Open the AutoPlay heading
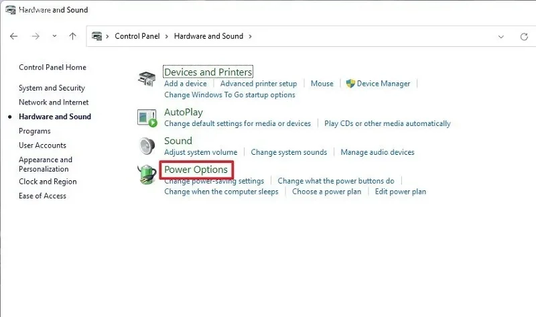Screen dimensions: 536x317 click(184, 112)
